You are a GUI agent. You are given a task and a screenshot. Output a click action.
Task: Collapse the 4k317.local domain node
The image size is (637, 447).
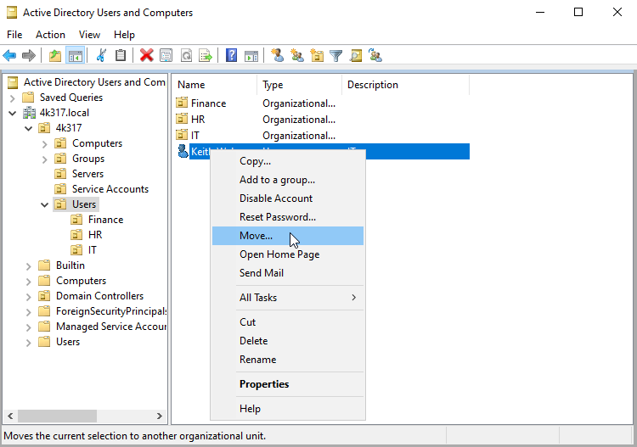point(12,113)
